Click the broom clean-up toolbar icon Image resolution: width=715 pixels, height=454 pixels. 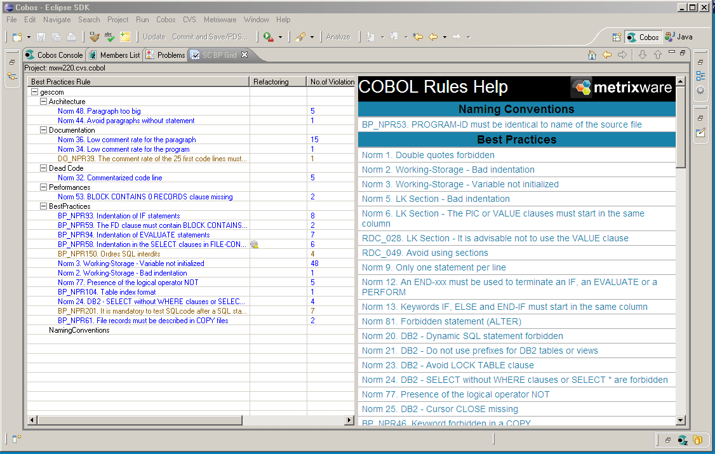[95, 37]
